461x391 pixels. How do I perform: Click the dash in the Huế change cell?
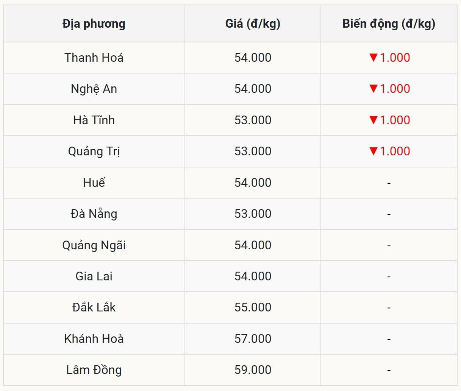389,183
